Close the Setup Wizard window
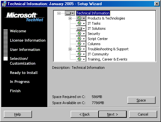Screen dimensions: 161x122 pos(157,4)
